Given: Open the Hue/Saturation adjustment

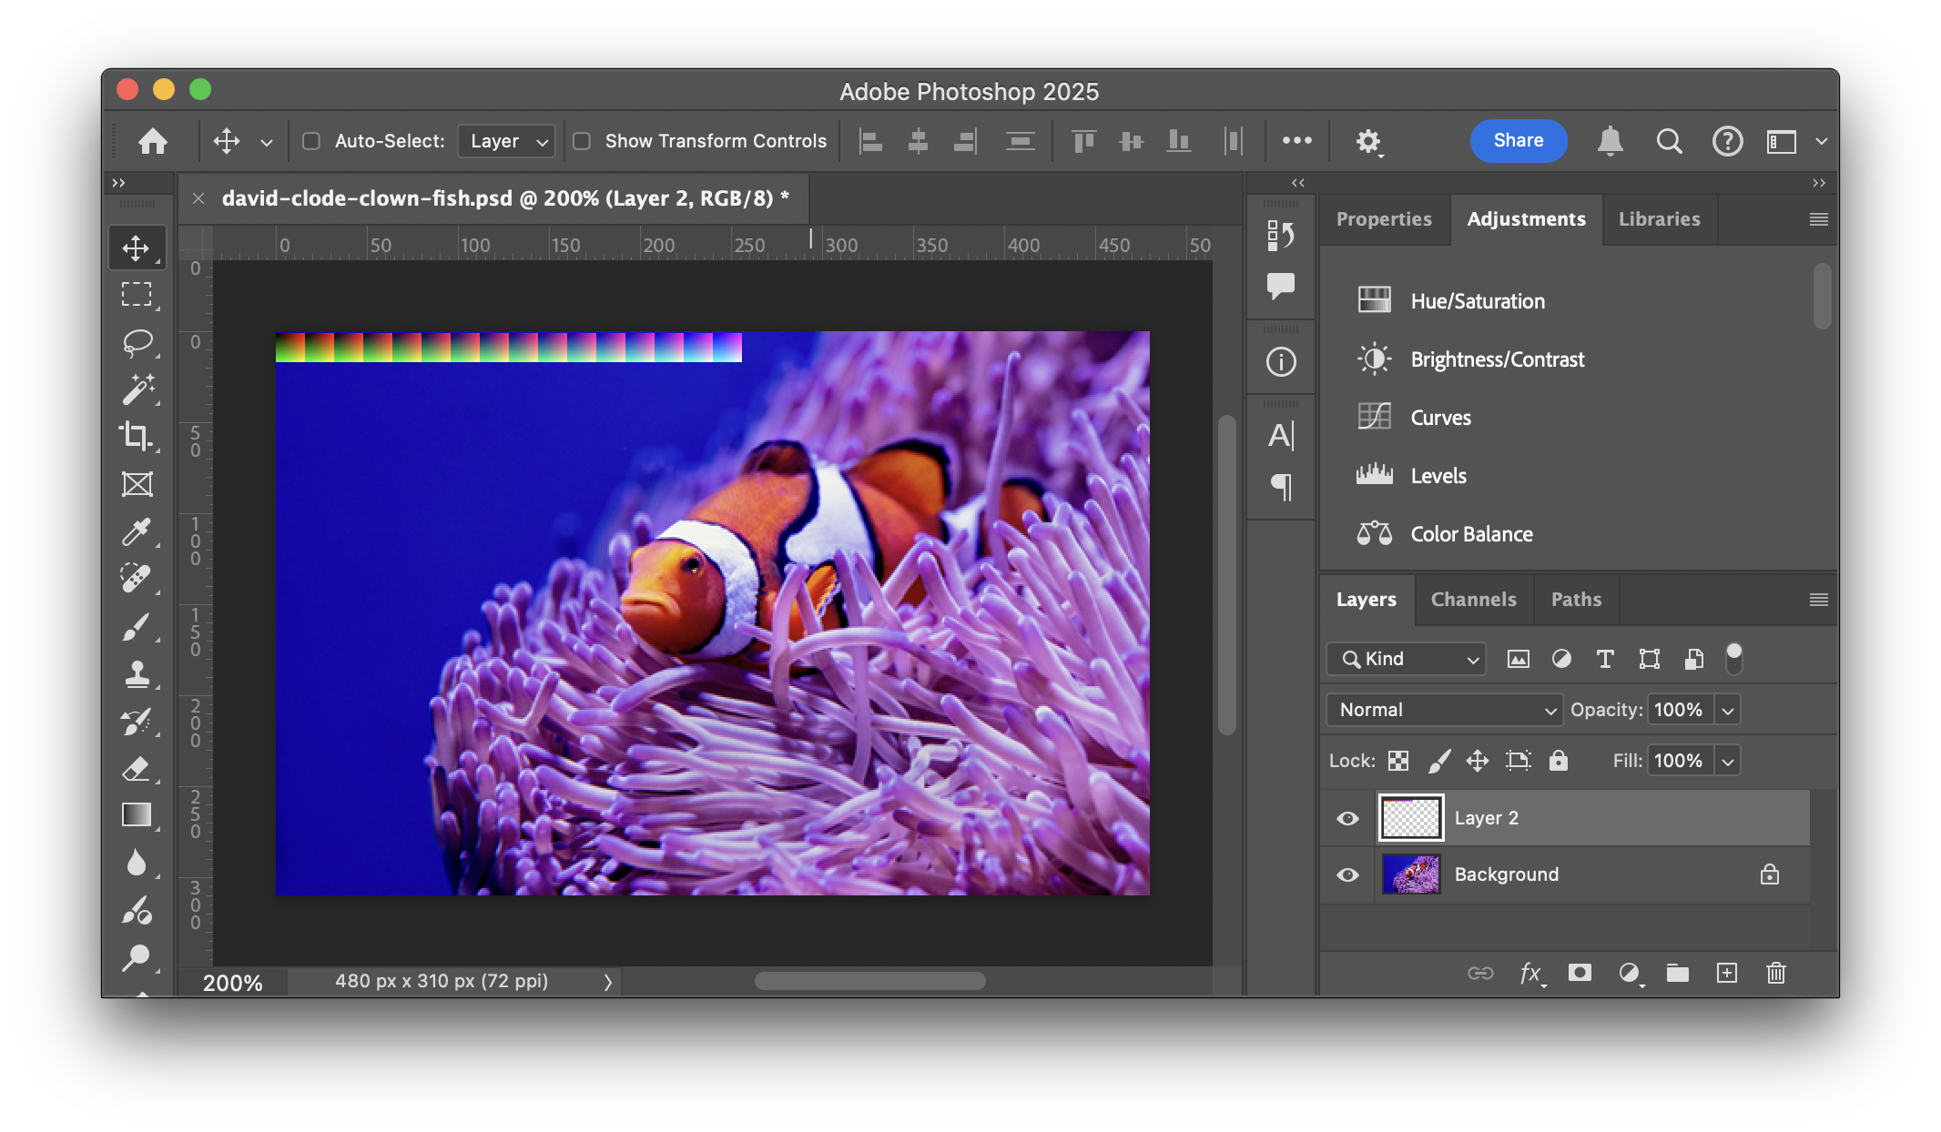Looking at the screenshot, I should [x=1477, y=301].
